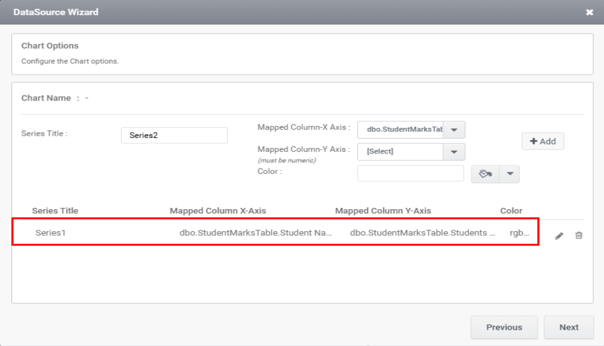Click the Color column header
The image size is (604, 346).
click(511, 211)
